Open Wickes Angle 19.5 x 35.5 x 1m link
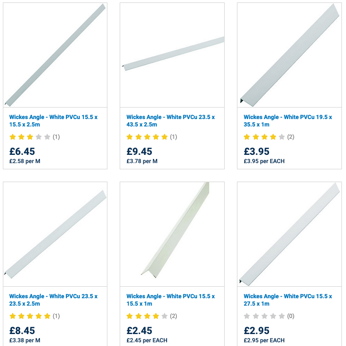346x346 pixels. [x=288, y=121]
